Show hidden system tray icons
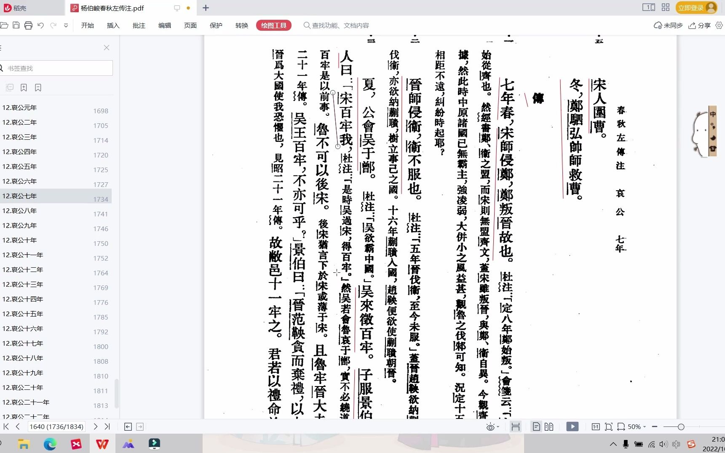 [x=613, y=444]
